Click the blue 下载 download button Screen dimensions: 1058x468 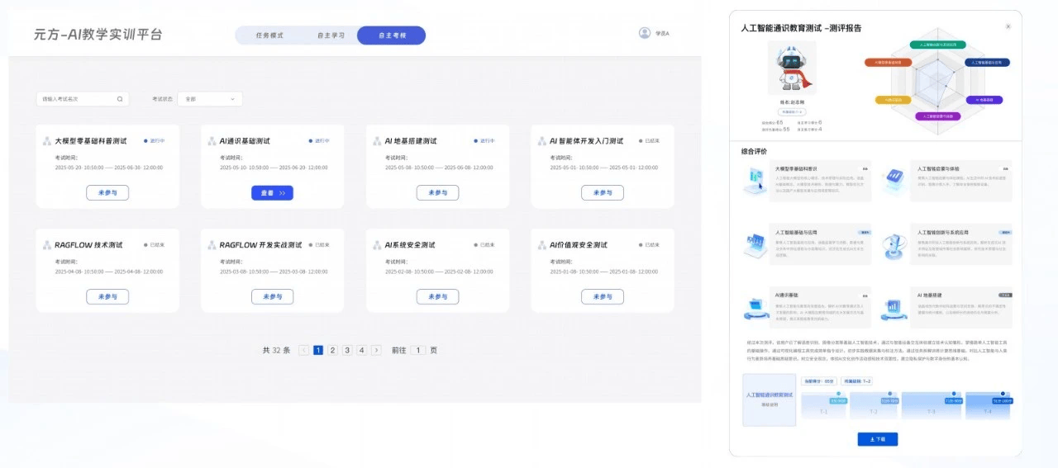[x=877, y=439]
